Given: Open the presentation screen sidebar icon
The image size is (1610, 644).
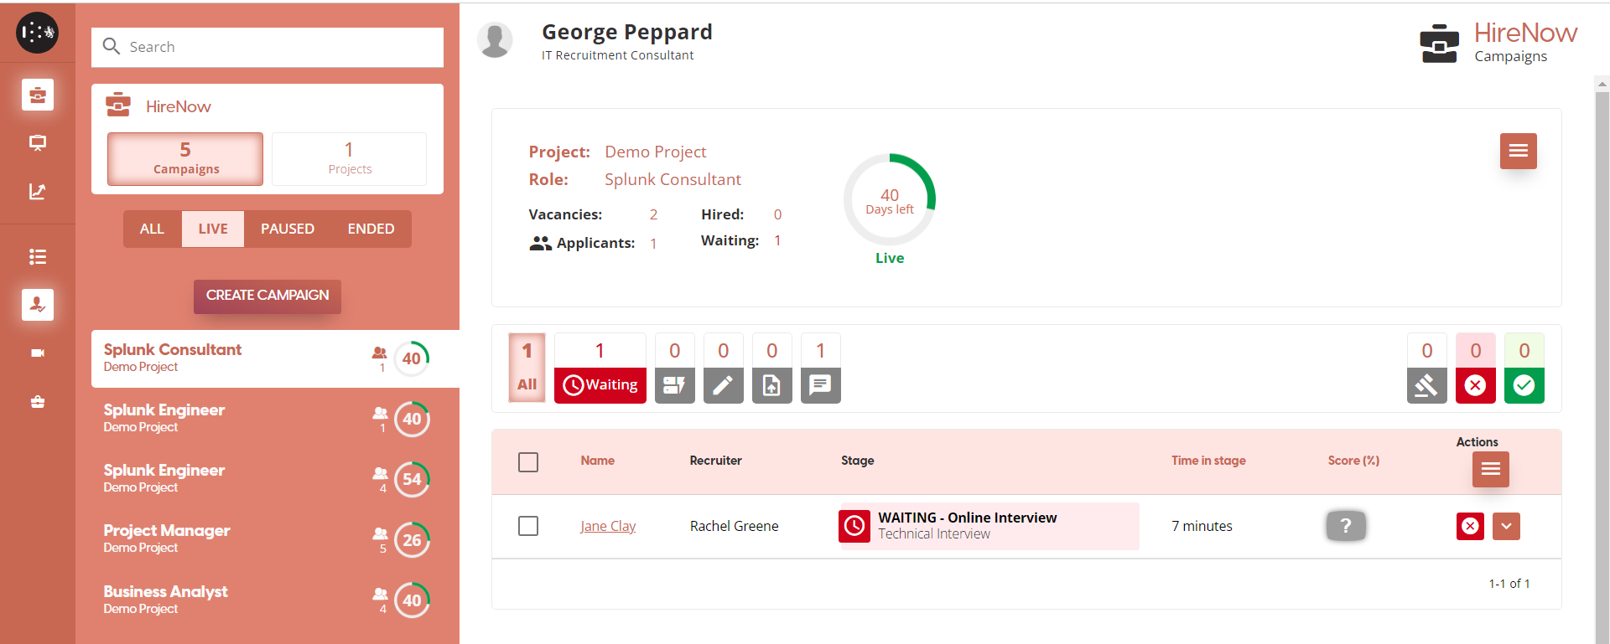Looking at the screenshot, I should coord(38,142).
